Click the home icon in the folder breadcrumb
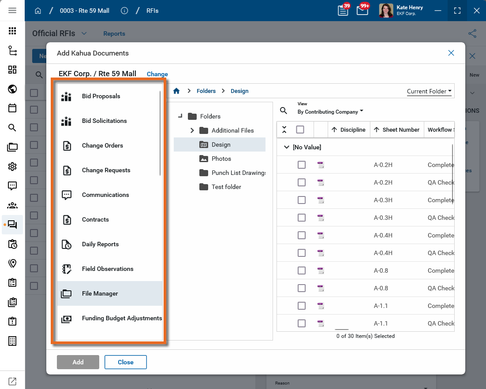 pos(176,91)
